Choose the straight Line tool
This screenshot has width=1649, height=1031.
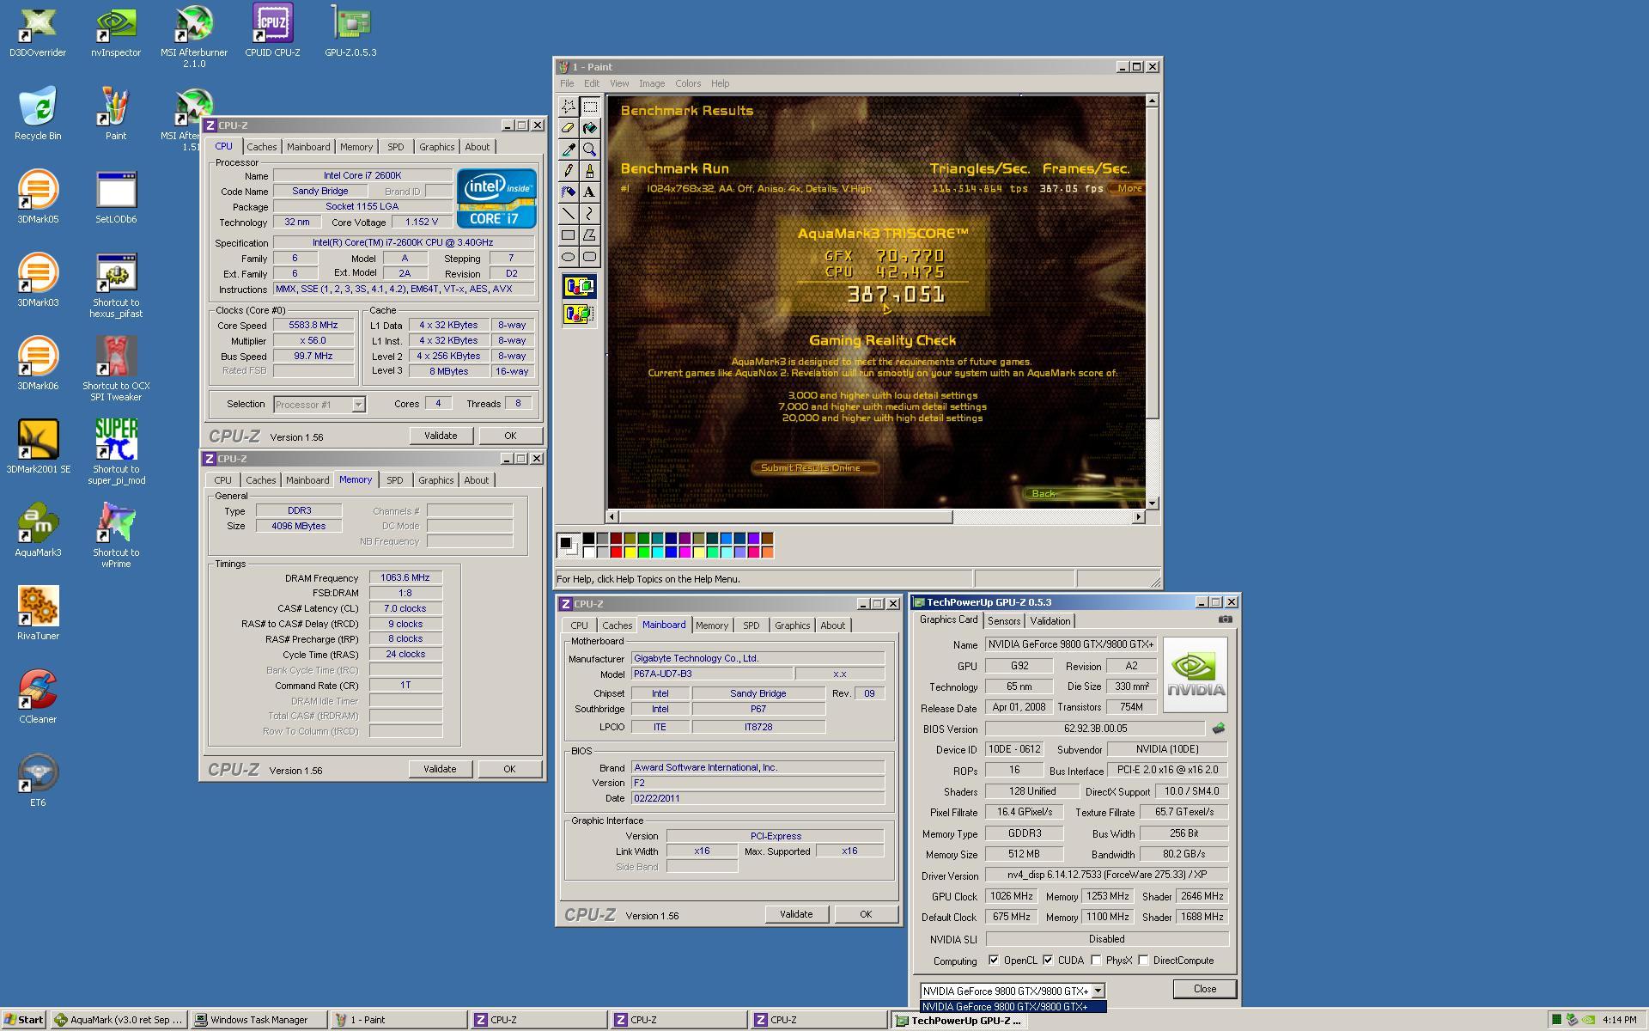pos(568,214)
